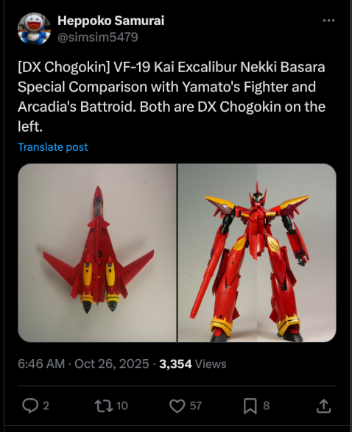Open the red fighter jet photo
352x432 pixels.
(x=97, y=253)
